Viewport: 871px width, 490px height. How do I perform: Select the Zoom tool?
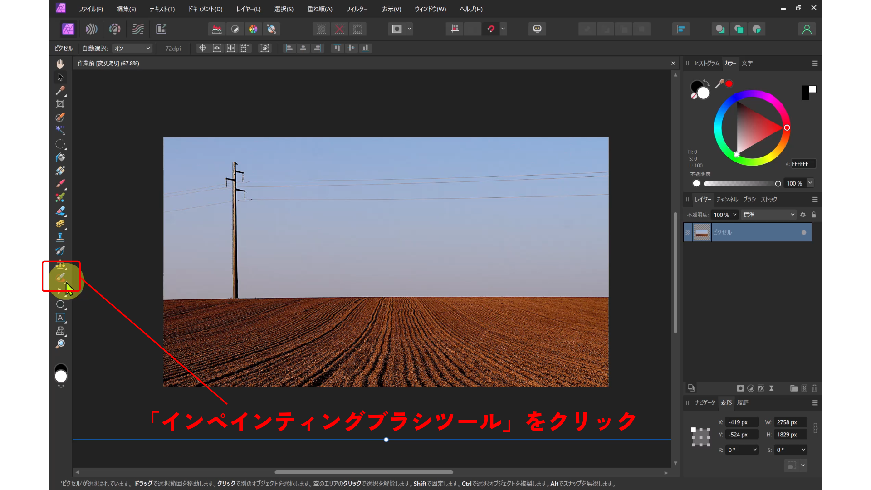point(60,344)
